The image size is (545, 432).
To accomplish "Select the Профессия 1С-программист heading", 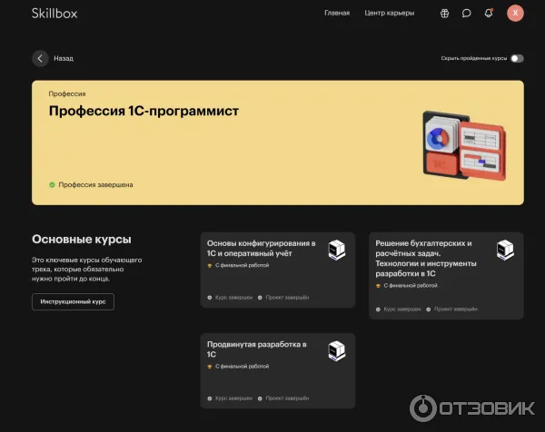I will tap(144, 111).
